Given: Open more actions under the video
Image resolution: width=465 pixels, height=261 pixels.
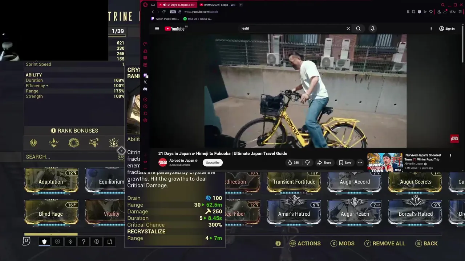Looking at the screenshot, I should point(360,163).
